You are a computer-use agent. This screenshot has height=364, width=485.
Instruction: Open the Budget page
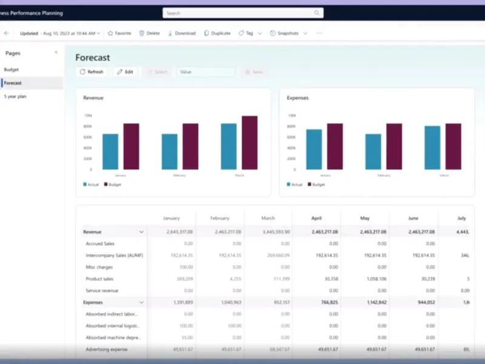coord(12,70)
